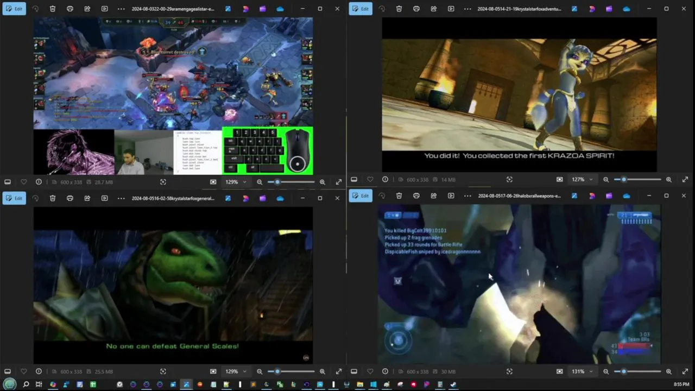Click Edit in the krystalstarfoxgeneral window
The height and width of the screenshot is (391, 695).
(14, 198)
